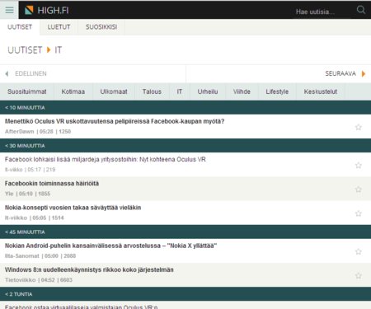Select the Keskustelut category

[x=321, y=91]
